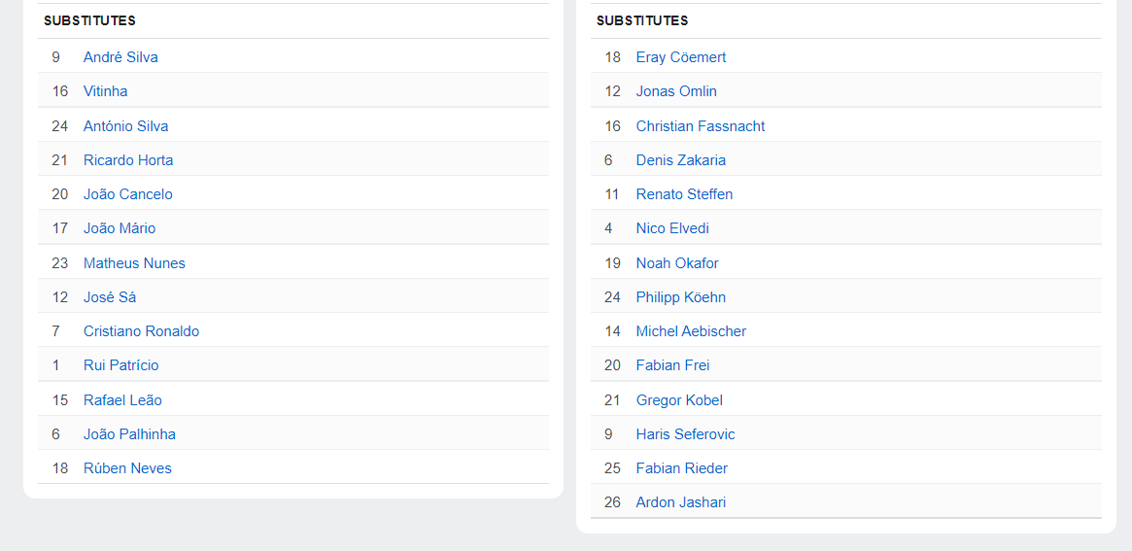The height and width of the screenshot is (551, 1132).
Task: Click the Michel Aebischer link
Action: 691,331
